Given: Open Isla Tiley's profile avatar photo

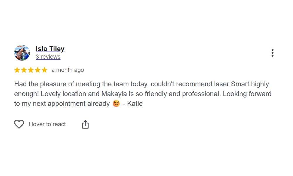Looking at the screenshot, I should click(x=22, y=53).
